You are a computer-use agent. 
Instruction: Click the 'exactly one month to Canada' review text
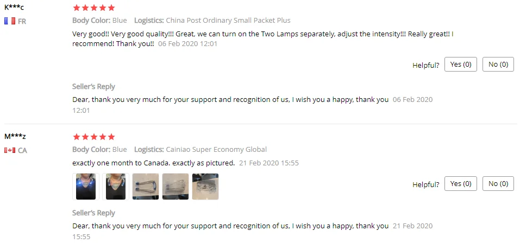(153, 163)
